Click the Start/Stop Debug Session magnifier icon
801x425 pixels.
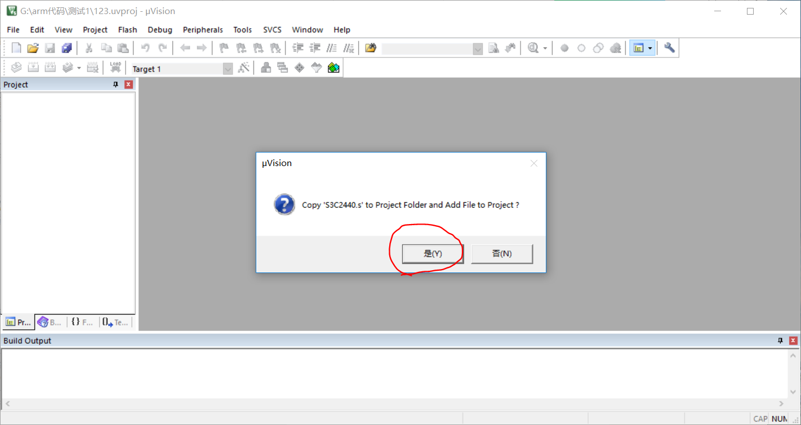533,48
